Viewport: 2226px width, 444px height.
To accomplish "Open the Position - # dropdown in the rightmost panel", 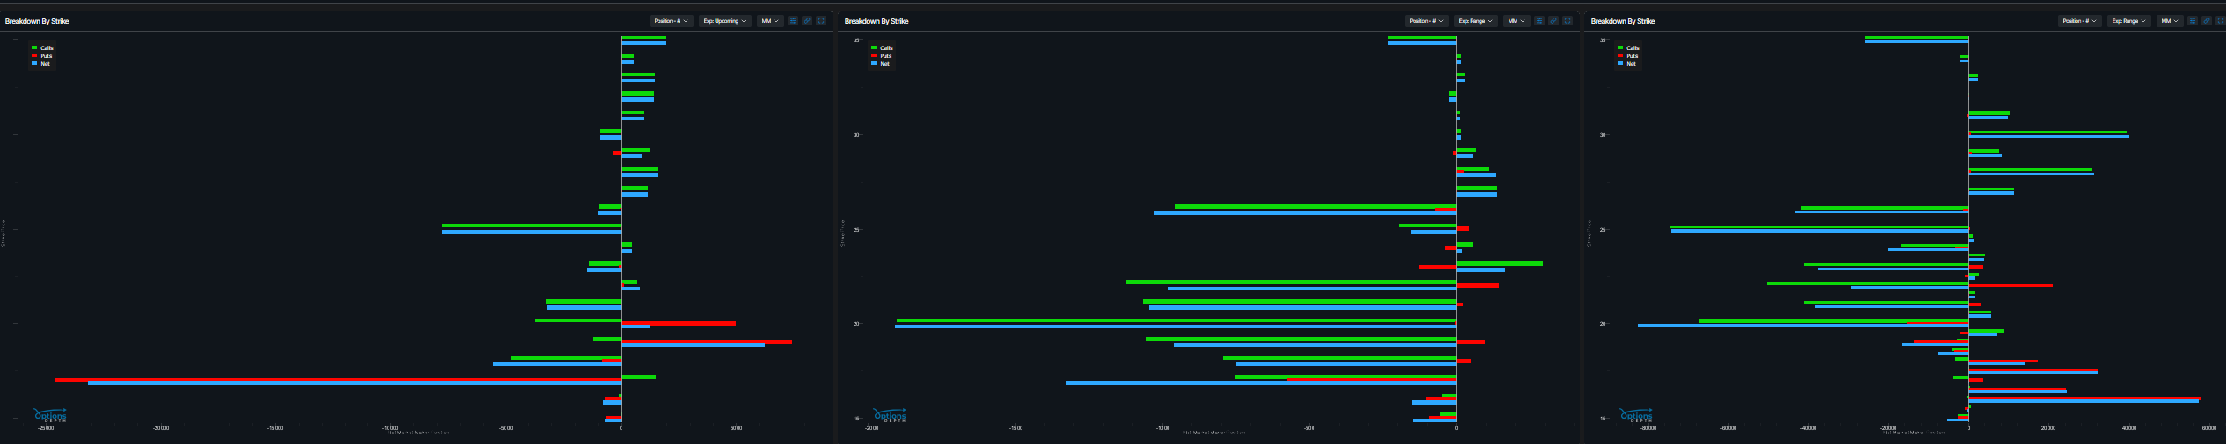I will [2079, 21].
